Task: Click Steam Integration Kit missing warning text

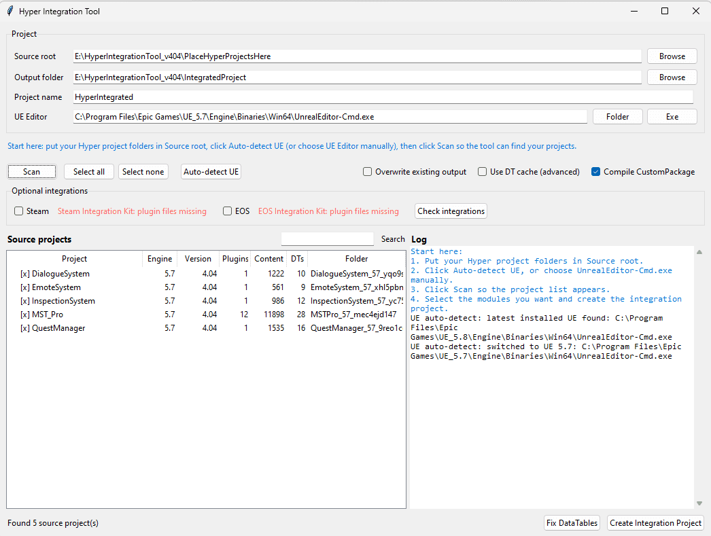Action: coord(132,211)
